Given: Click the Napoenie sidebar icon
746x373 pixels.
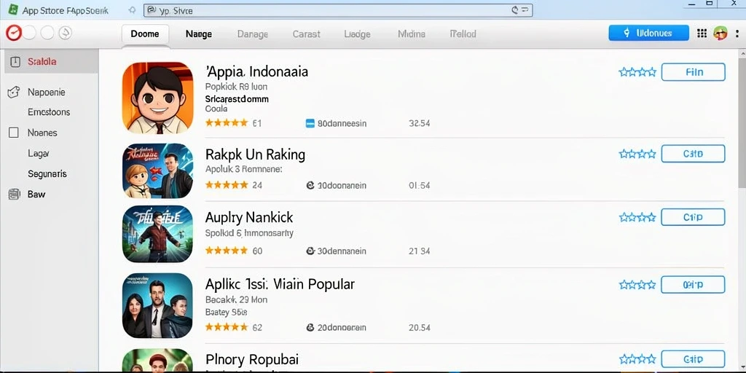Looking at the screenshot, I should click(x=14, y=92).
